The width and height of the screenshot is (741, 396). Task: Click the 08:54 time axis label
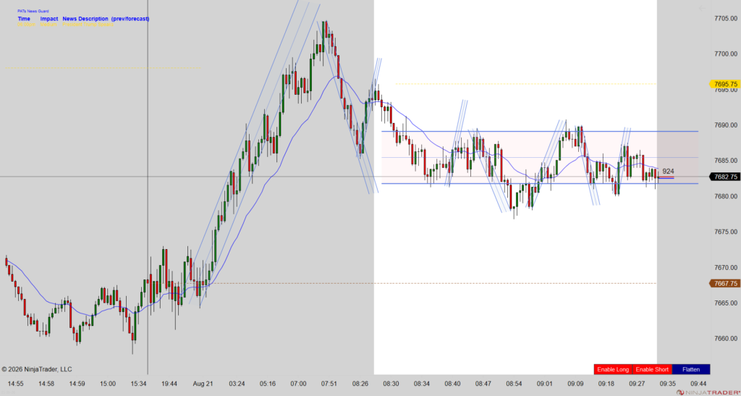[515, 383]
